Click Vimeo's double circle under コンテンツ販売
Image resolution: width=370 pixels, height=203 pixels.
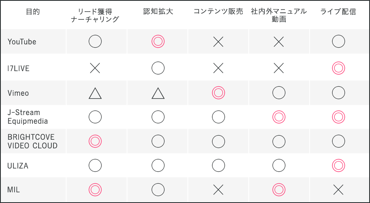coord(218,93)
